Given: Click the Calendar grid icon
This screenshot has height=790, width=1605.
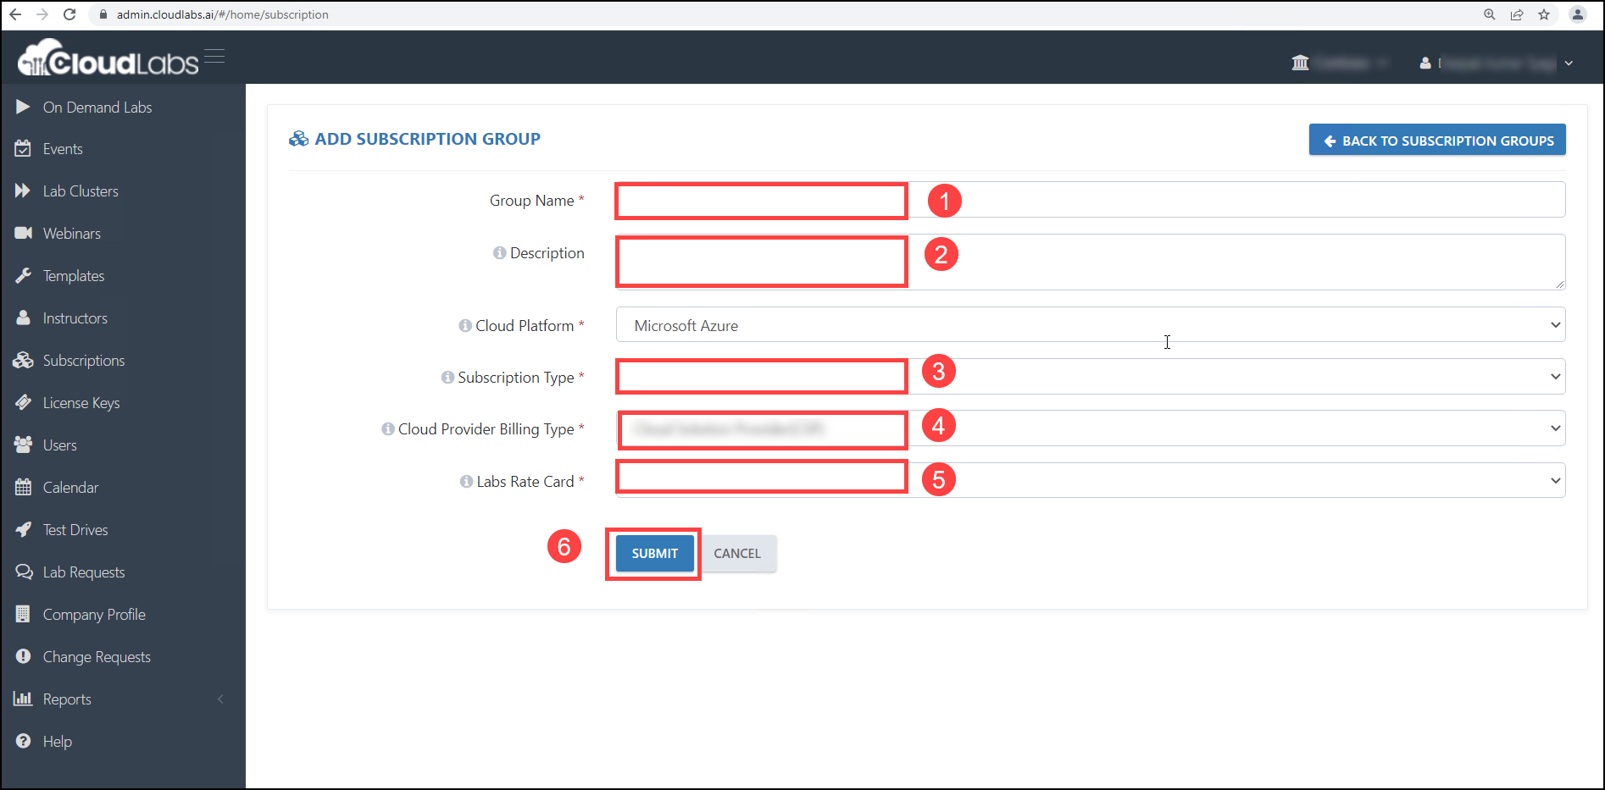Looking at the screenshot, I should click(x=23, y=487).
